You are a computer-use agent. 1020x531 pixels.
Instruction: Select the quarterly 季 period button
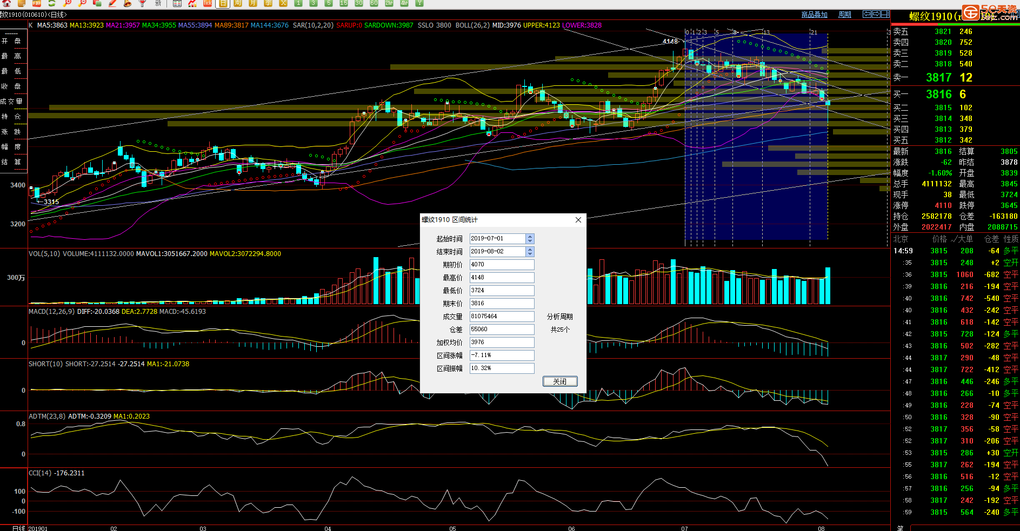(268, 3)
